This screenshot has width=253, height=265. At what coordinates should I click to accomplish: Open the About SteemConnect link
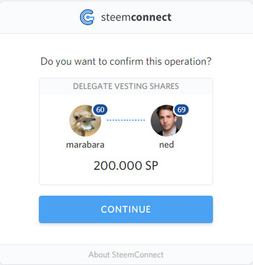pos(126,255)
